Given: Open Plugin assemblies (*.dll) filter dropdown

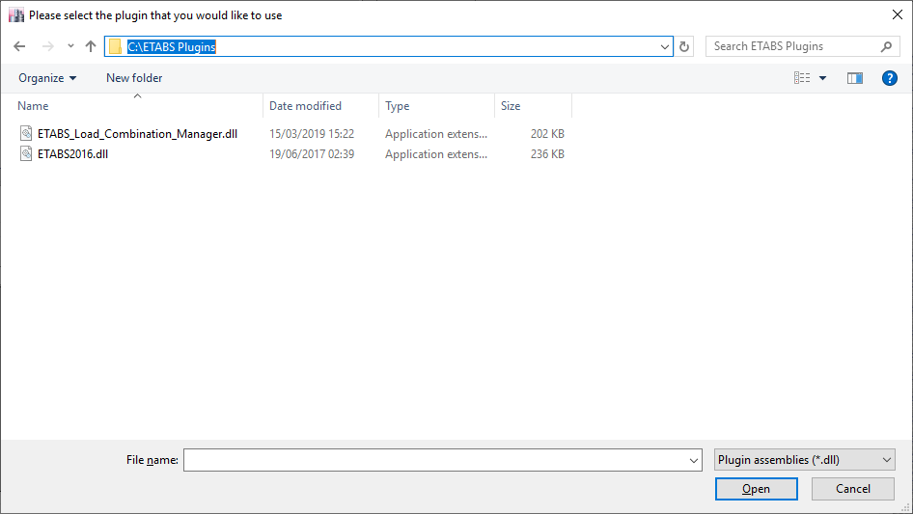Looking at the screenshot, I should 805,460.
